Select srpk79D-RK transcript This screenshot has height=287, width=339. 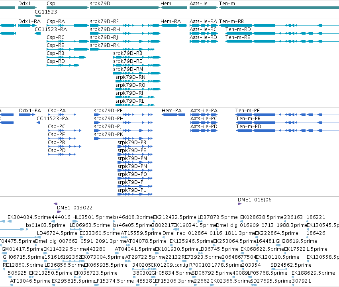pos(122,49)
